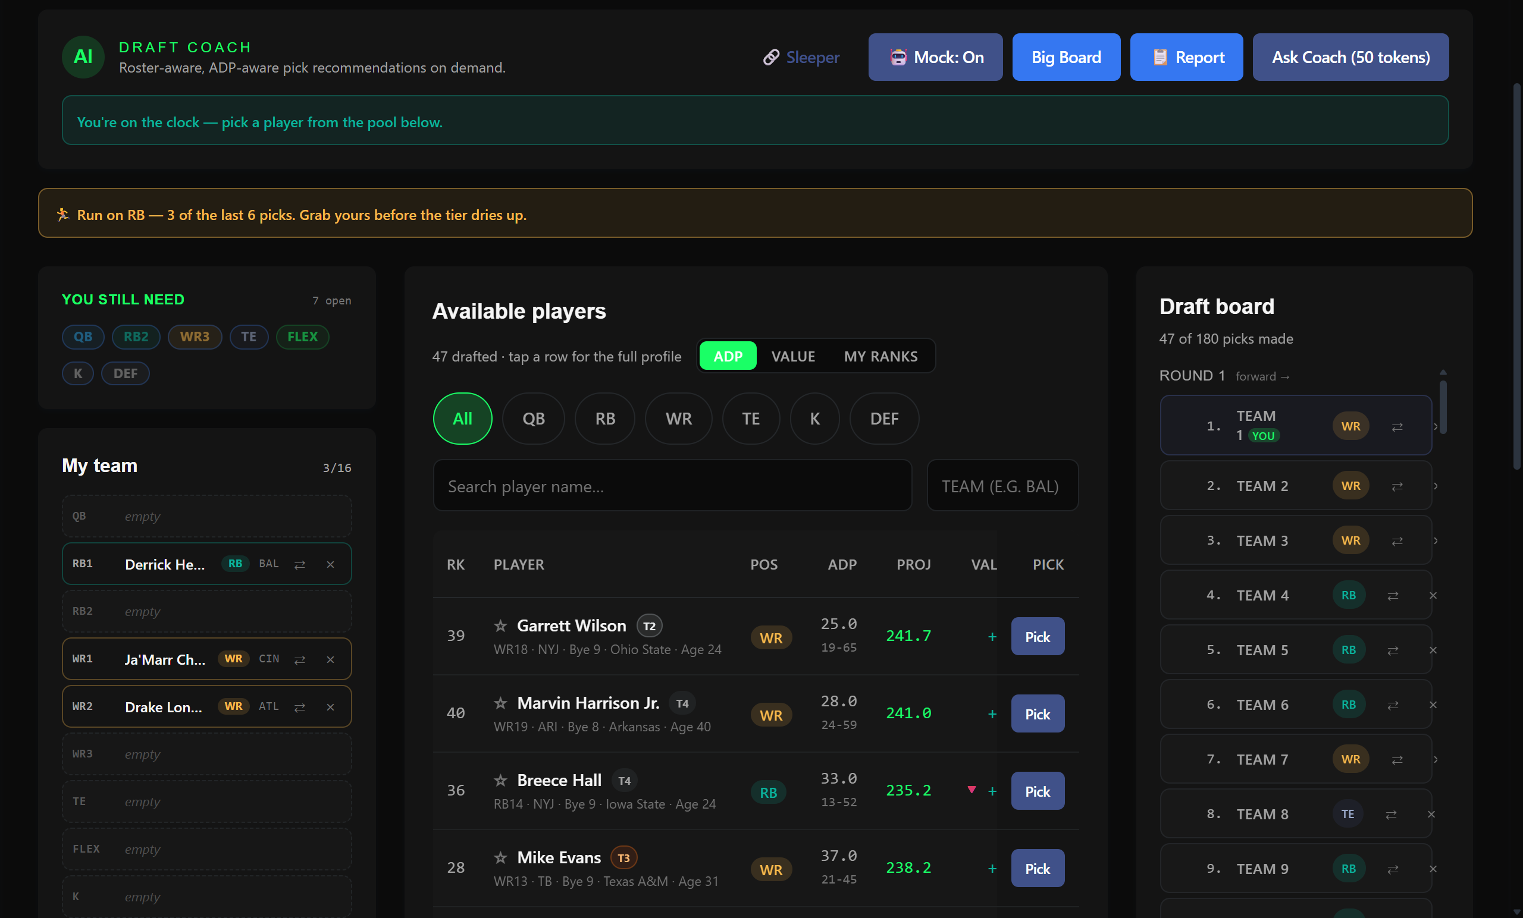Viewport: 1523px width, 918px height.
Task: Filter players by QB position
Action: [534, 419]
